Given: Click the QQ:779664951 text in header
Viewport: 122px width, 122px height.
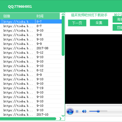Looking at the screenshot, I should tap(20, 6).
